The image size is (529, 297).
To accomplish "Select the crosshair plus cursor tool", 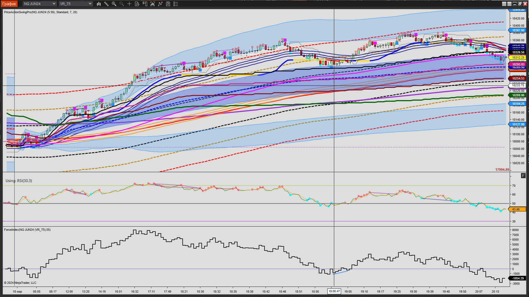I will click(x=129, y=4).
